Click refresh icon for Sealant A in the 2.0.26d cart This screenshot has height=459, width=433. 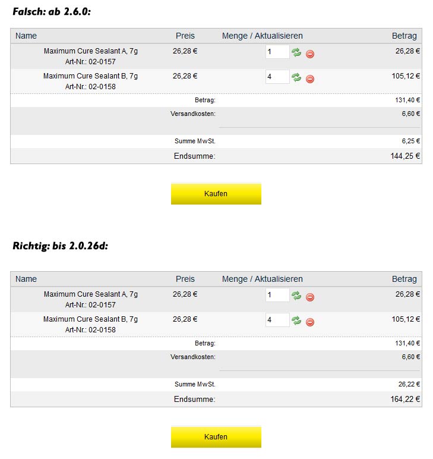(x=296, y=295)
